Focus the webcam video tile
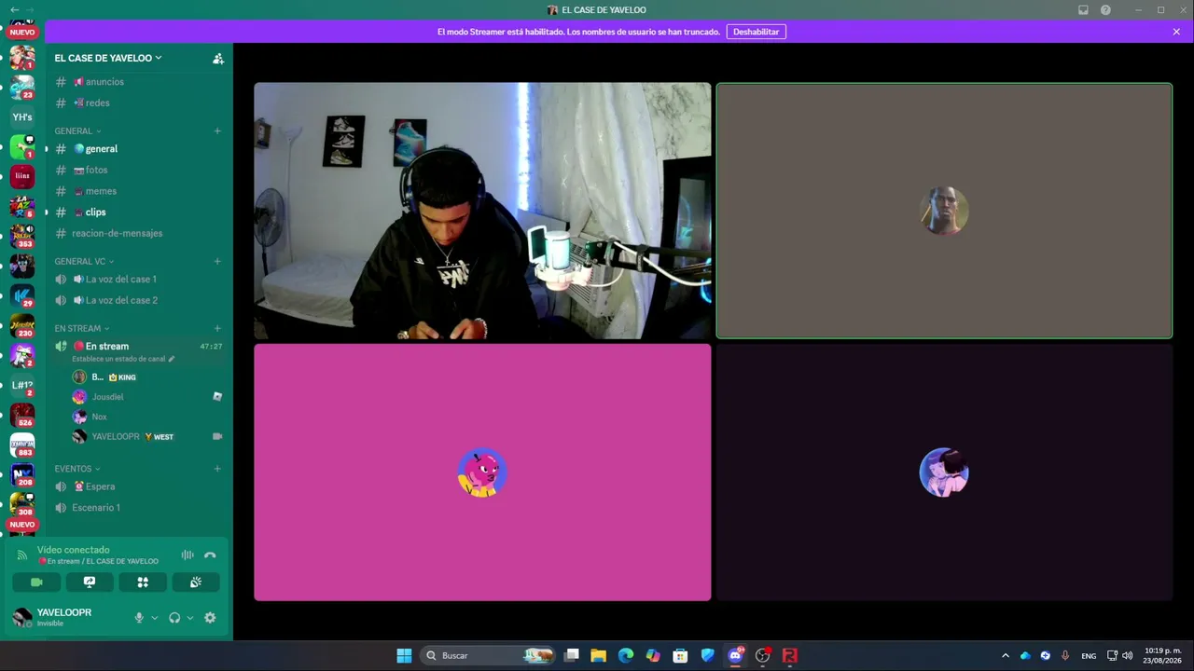Viewport: 1194px width, 671px height. [482, 212]
